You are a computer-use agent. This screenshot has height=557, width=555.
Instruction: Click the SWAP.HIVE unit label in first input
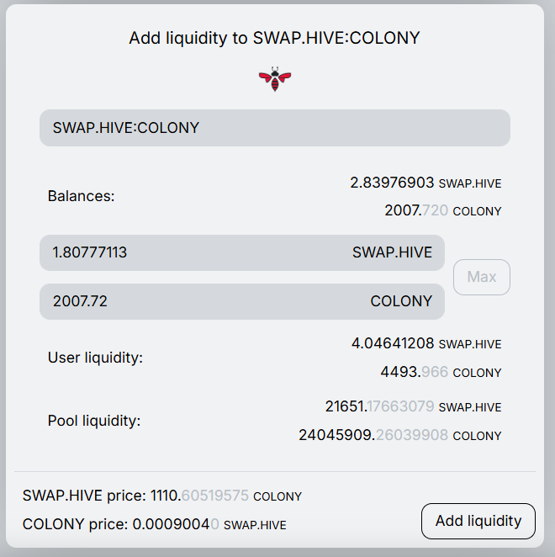click(392, 252)
